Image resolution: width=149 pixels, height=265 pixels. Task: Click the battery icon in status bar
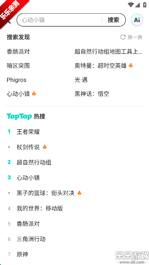[145, 4]
